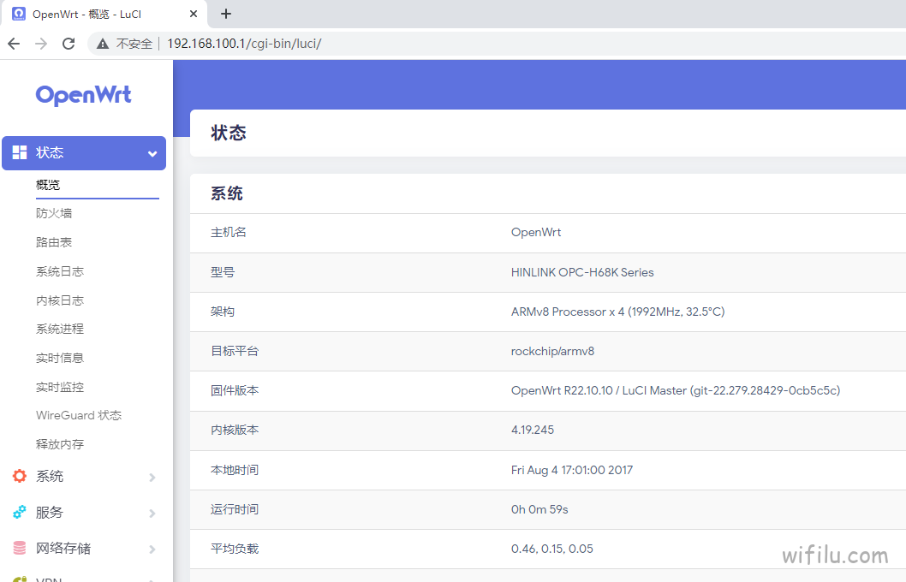Screen dimensions: 906x582
Task: Click the browser forward arrow
Action: (41, 44)
